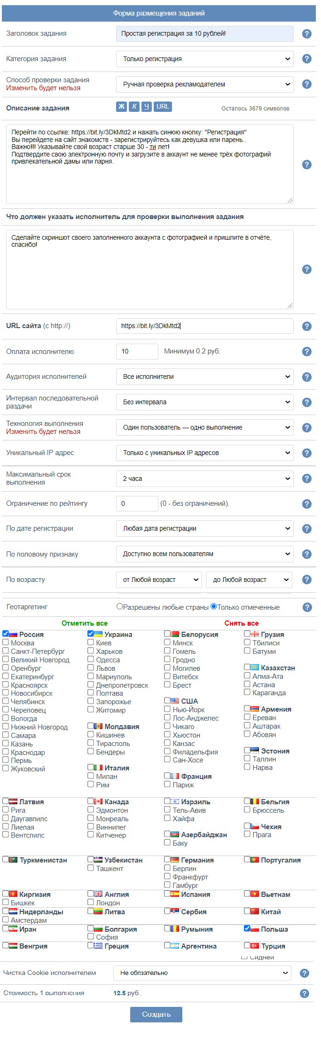This screenshot has width=321, height=1044.
Task: Select the Разрешены любые страны radio option
Action: 119,606
